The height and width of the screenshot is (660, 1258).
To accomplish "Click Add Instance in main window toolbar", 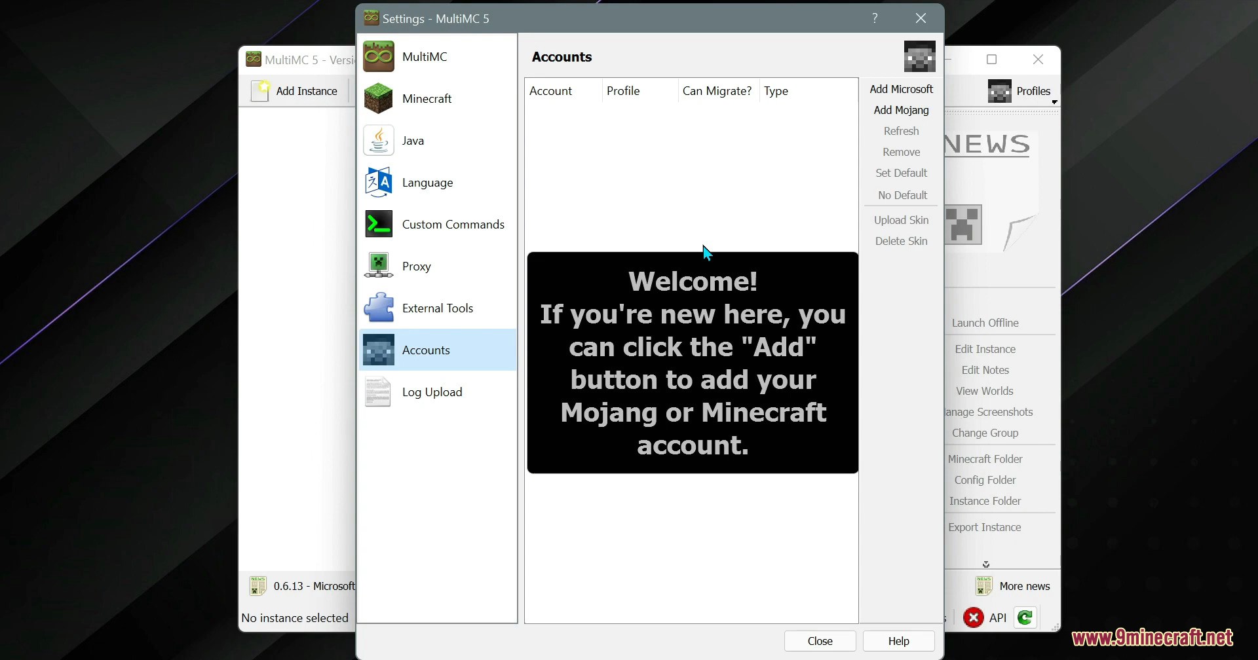I will pos(295,91).
